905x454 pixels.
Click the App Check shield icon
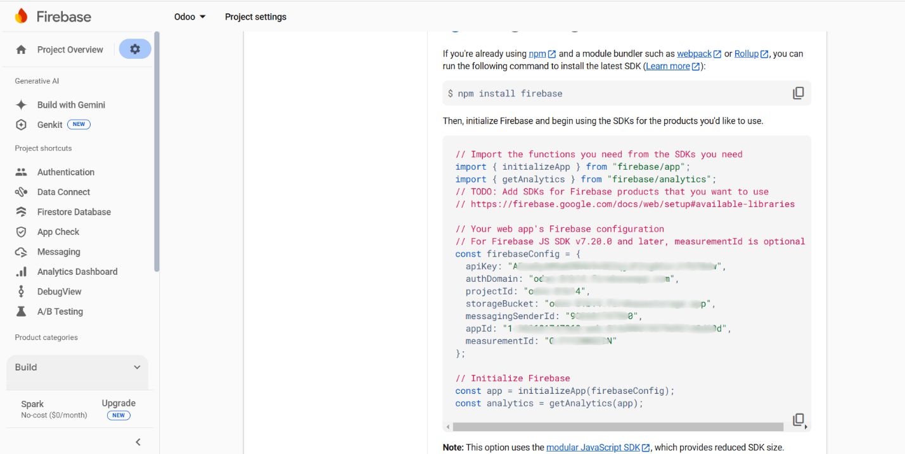[21, 232]
